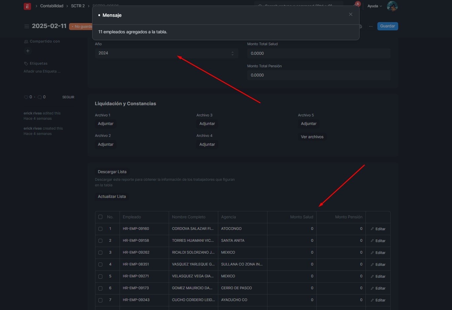452x310 pixels.
Task: Expand the Ayuda help menu
Action: (x=374, y=6)
